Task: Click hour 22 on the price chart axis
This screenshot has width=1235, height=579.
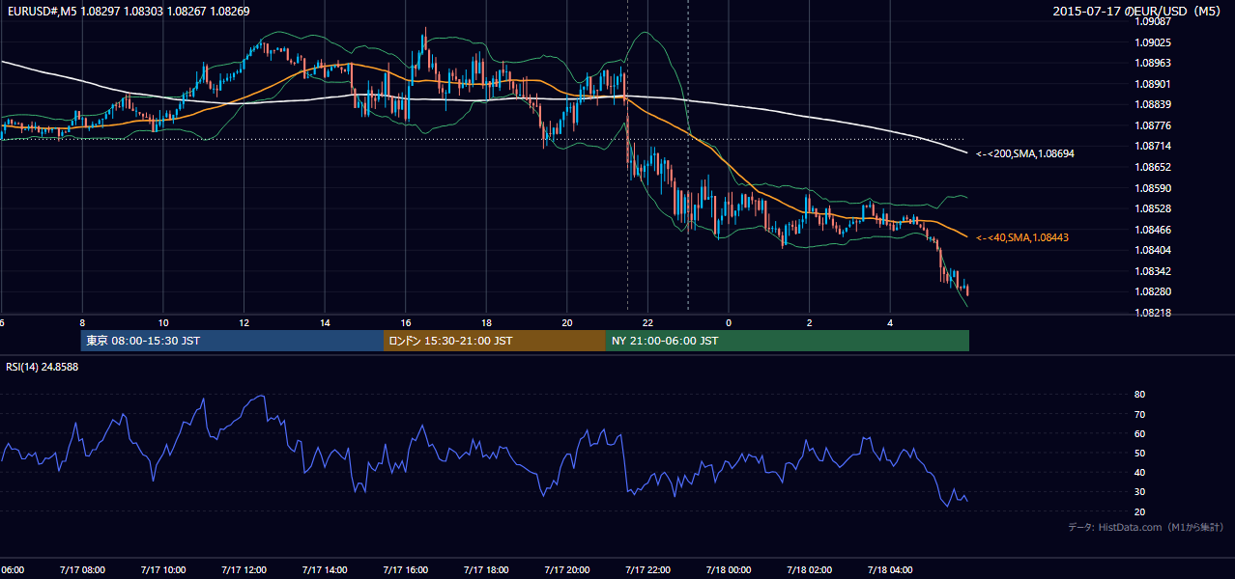Action: click(x=648, y=323)
